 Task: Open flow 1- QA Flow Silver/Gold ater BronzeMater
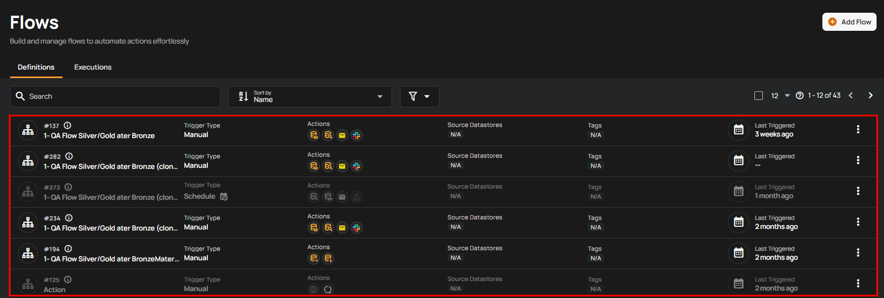tap(111, 259)
